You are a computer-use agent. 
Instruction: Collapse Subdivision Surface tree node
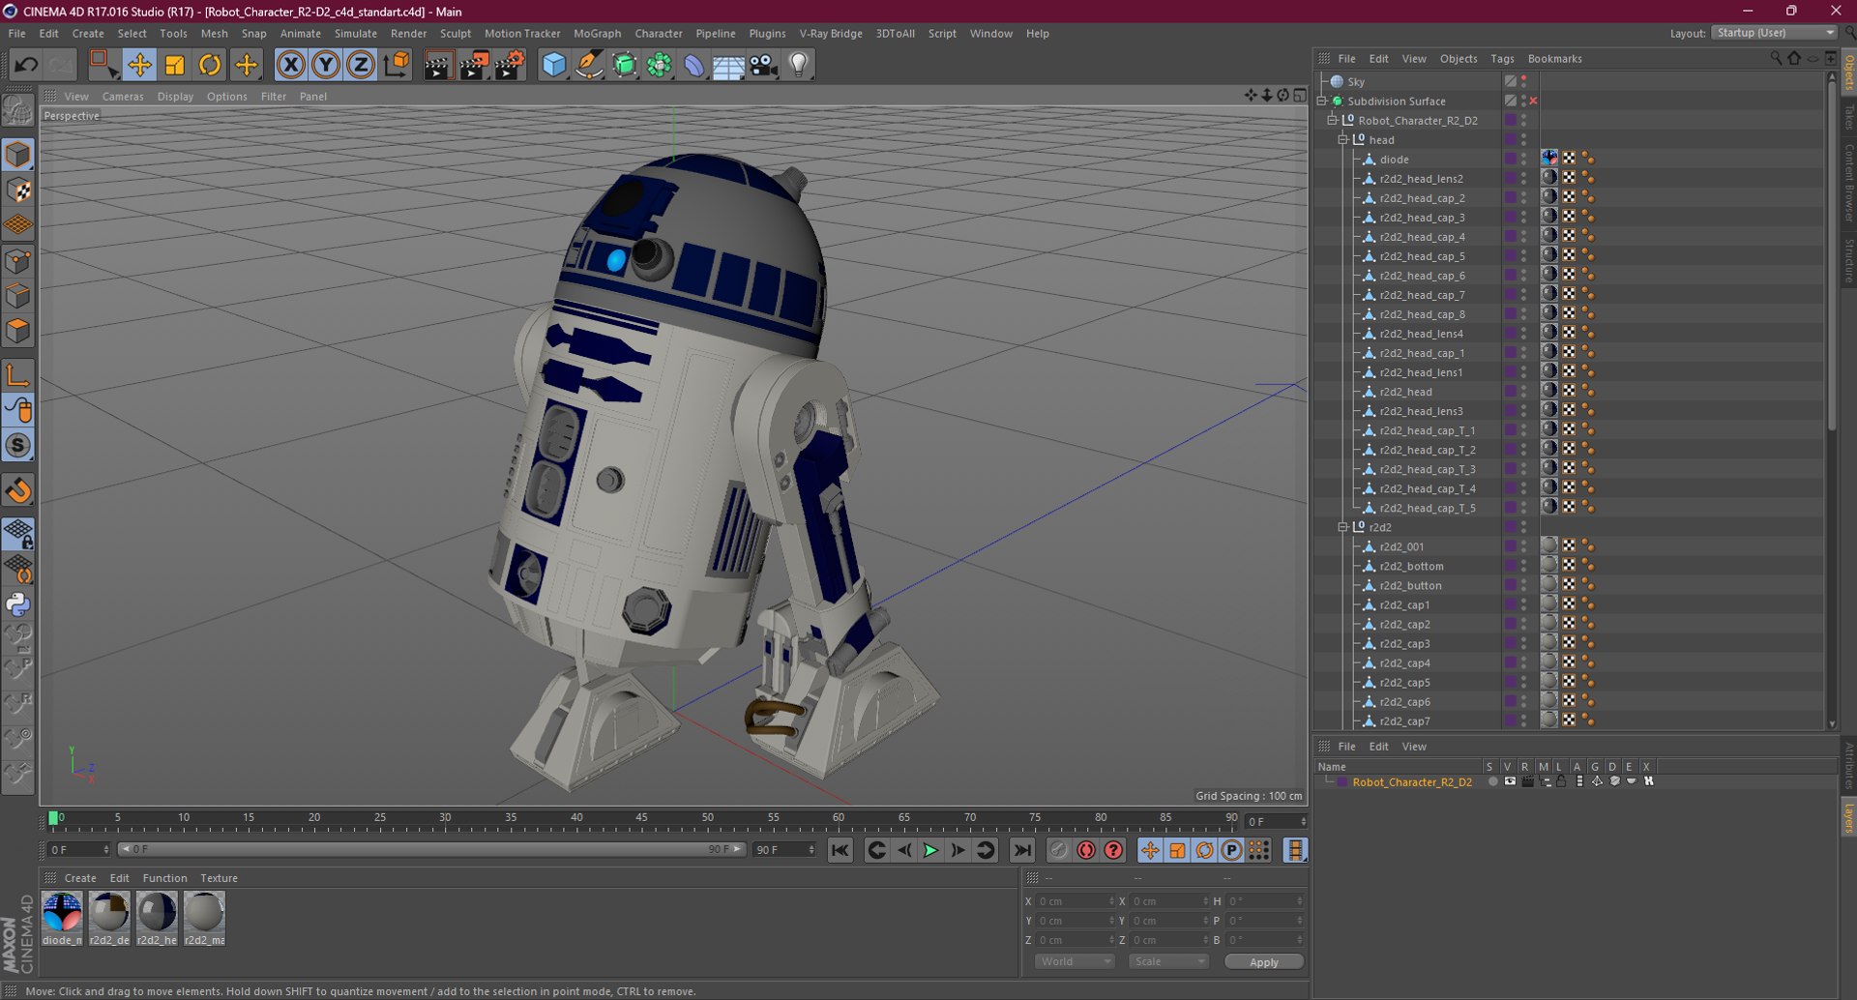click(x=1321, y=101)
